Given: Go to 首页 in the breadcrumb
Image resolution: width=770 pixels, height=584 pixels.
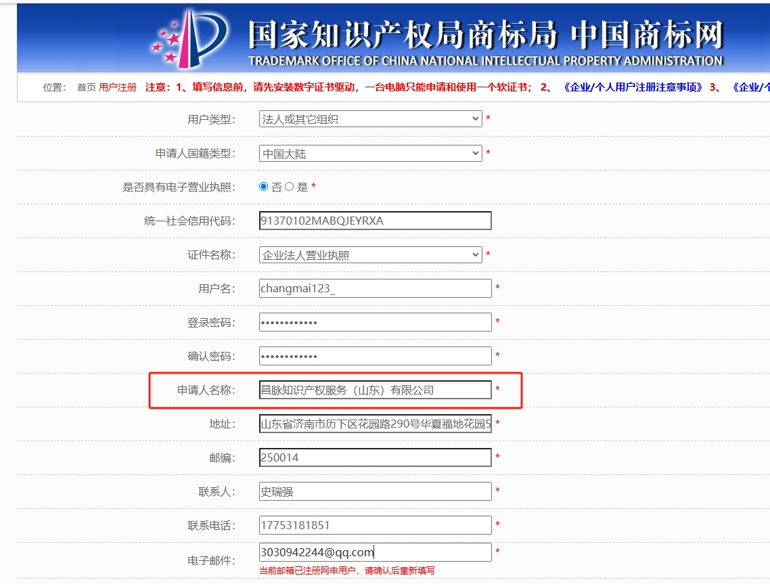Looking at the screenshot, I should pos(86,87).
